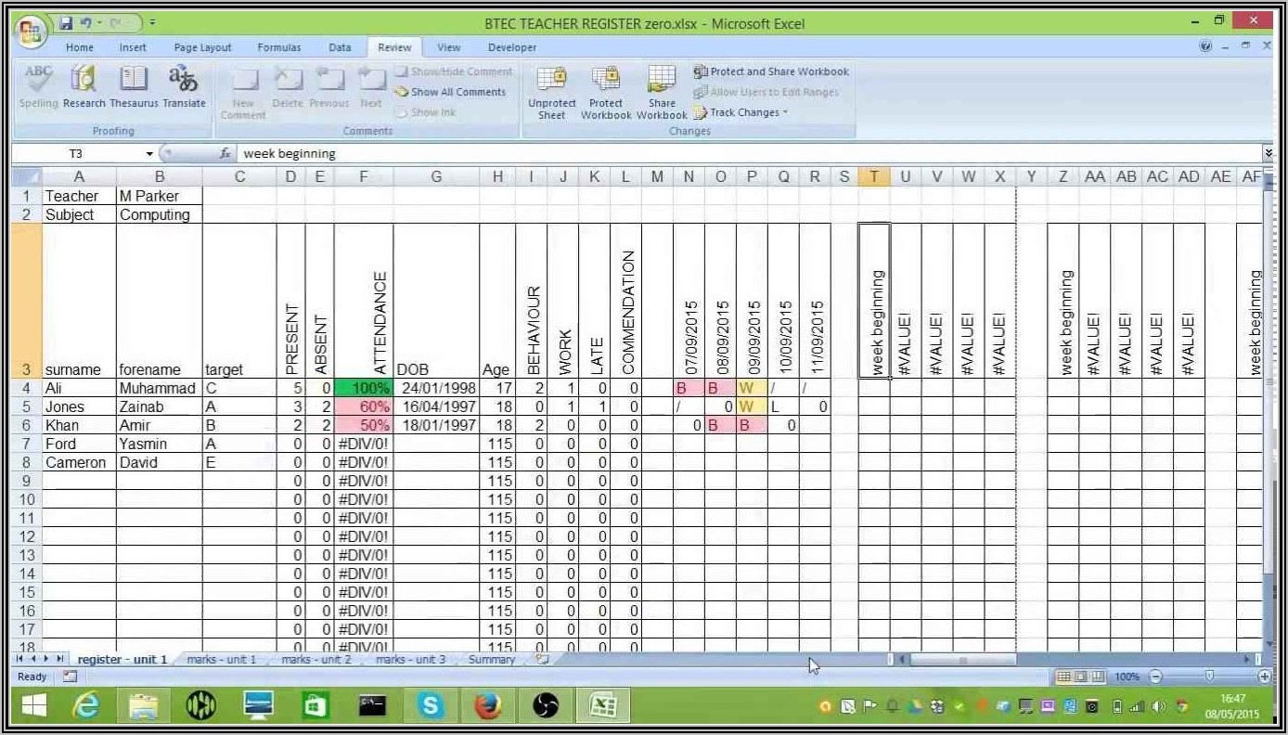The width and height of the screenshot is (1288, 735).
Task: Switch to Page Layout view in status bar
Action: (x=1081, y=677)
